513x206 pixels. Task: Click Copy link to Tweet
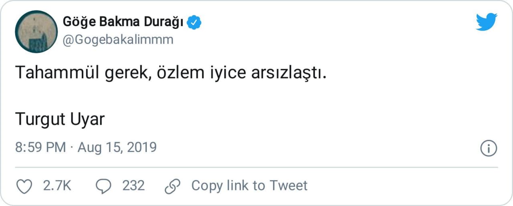pos(249,186)
